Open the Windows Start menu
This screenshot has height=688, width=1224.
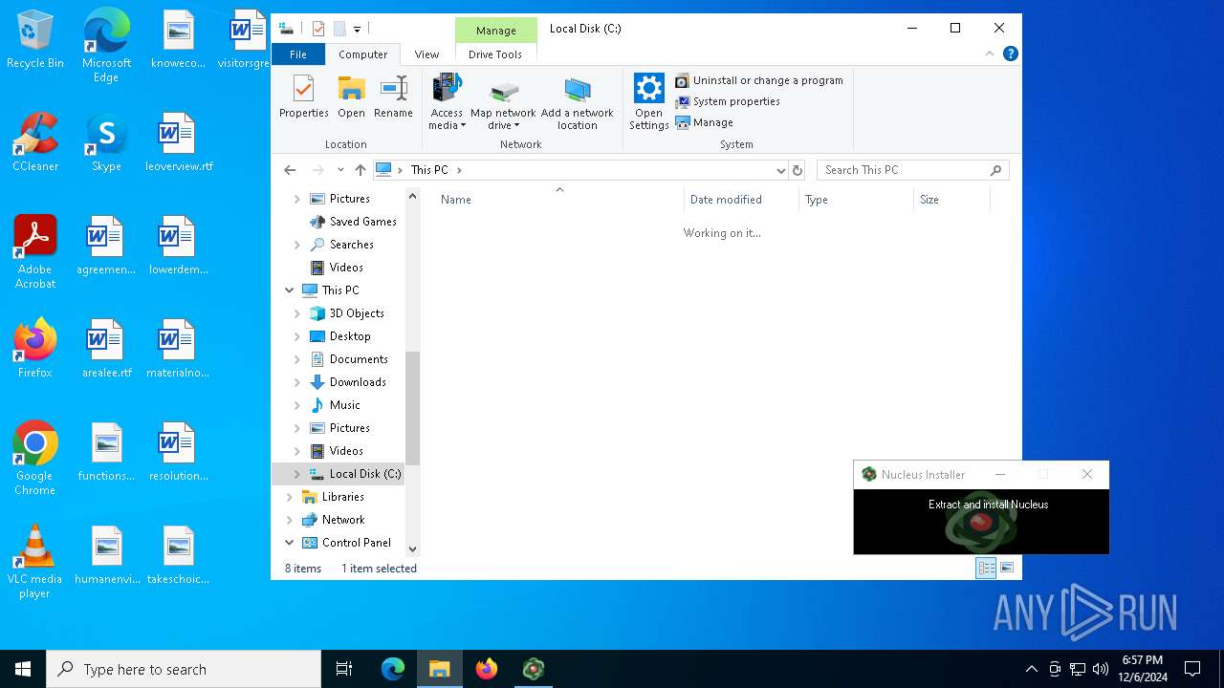[x=23, y=669]
